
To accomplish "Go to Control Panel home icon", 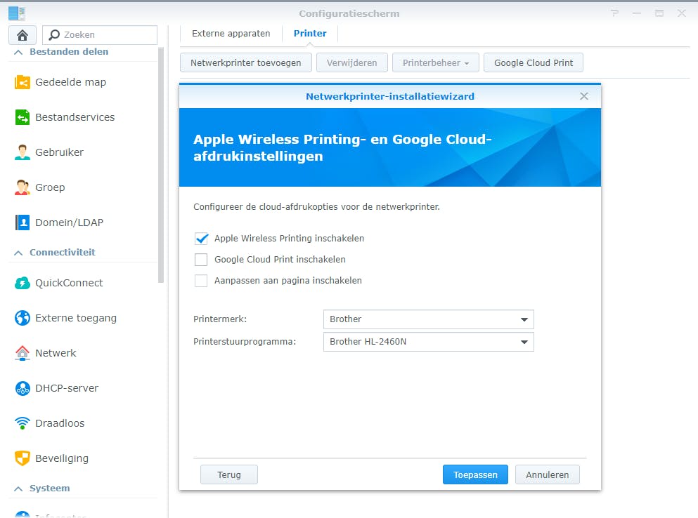I will (x=22, y=34).
